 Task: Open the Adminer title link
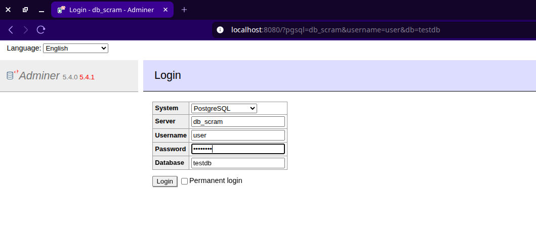(x=39, y=76)
